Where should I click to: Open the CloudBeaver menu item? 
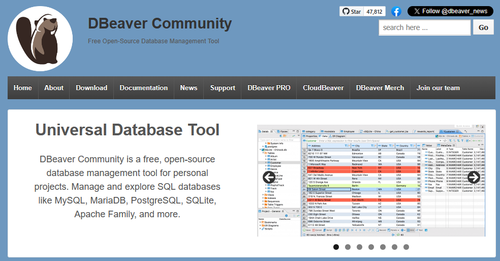coord(323,88)
